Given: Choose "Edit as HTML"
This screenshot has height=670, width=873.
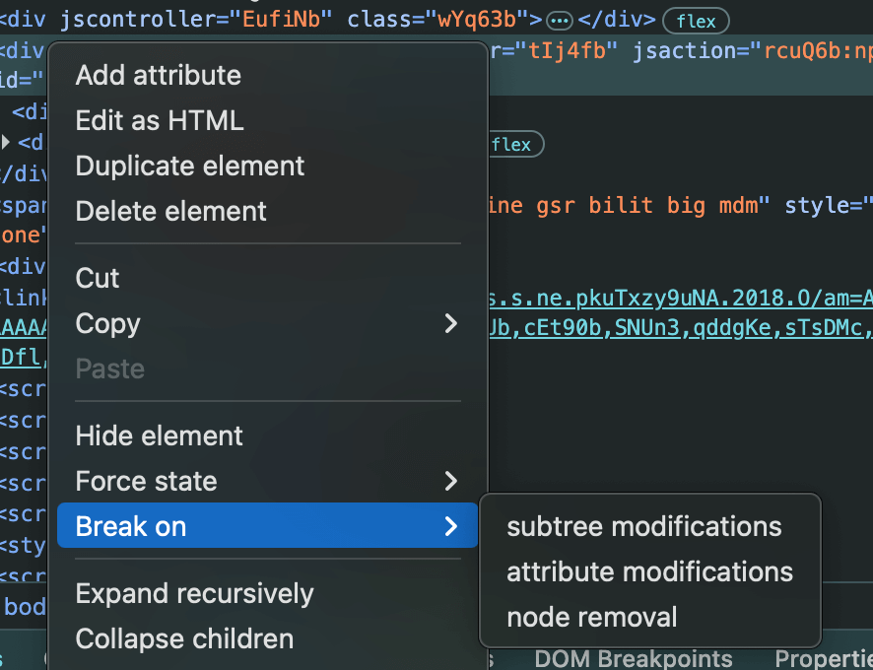Looking at the screenshot, I should 159,120.
